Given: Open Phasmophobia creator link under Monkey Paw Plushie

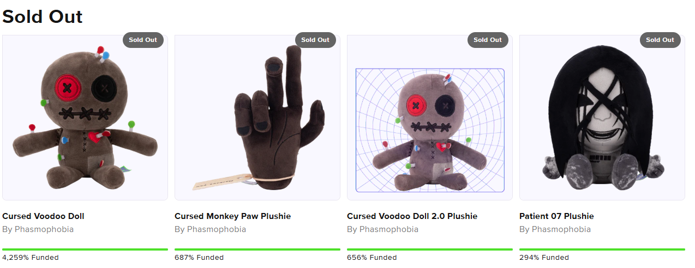Looking at the screenshot, I should tap(217, 229).
